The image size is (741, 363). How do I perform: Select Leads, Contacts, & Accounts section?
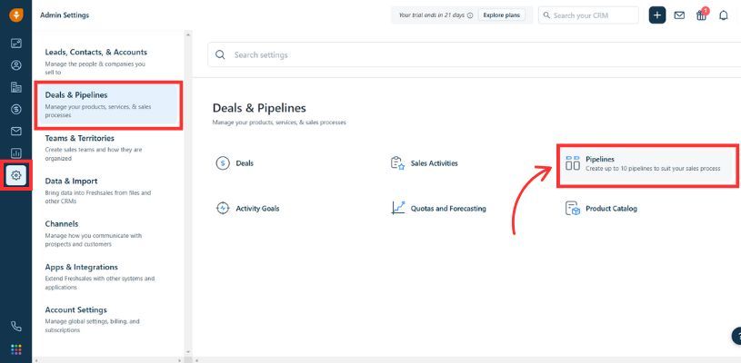coord(108,62)
